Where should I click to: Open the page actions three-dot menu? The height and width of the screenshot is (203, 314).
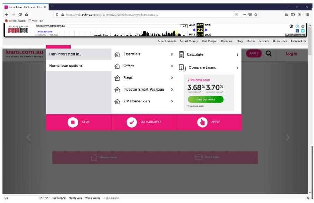[x=244, y=15]
